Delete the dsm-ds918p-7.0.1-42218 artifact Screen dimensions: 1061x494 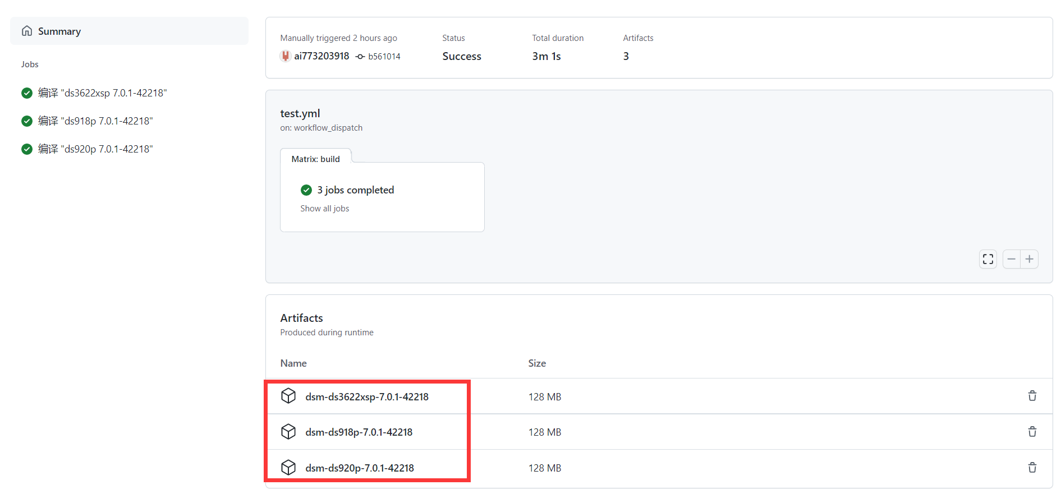click(x=1032, y=432)
